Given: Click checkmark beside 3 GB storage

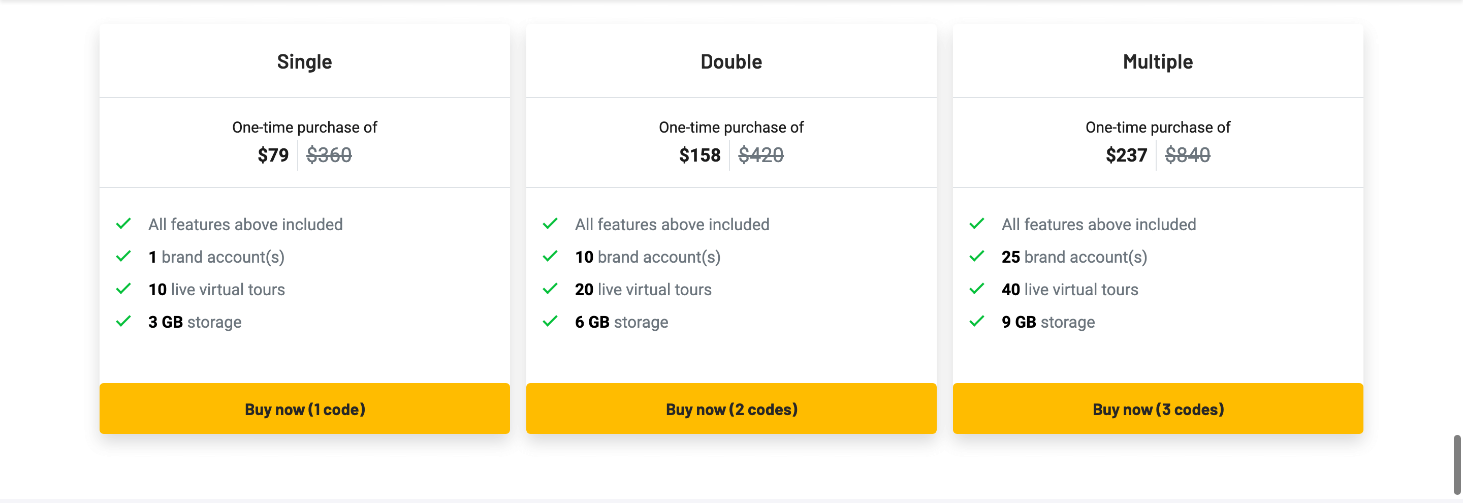Looking at the screenshot, I should [x=124, y=321].
